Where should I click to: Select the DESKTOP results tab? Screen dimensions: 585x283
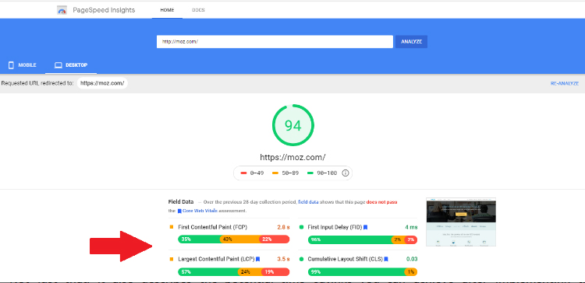[71, 65]
